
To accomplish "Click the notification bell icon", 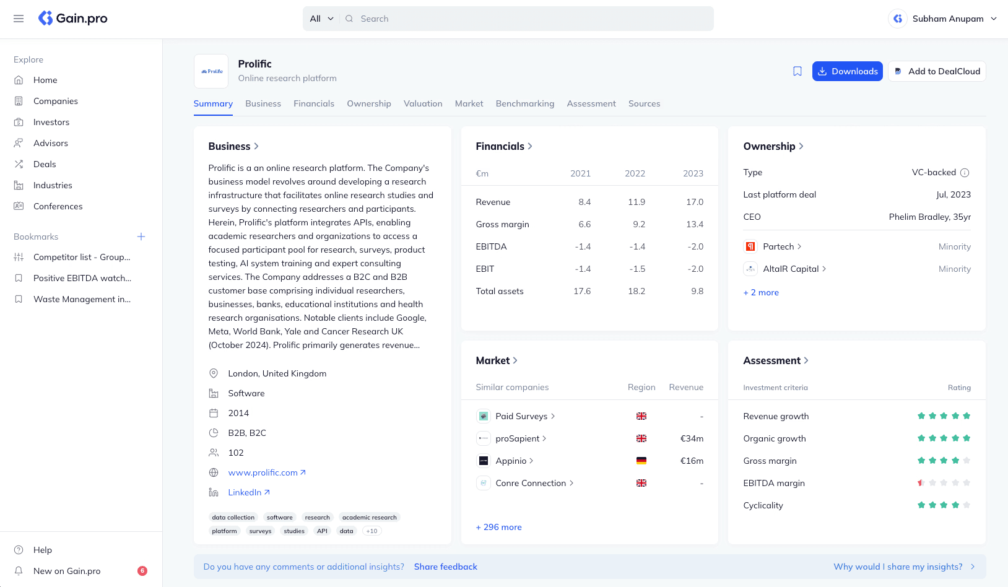I will 19,571.
